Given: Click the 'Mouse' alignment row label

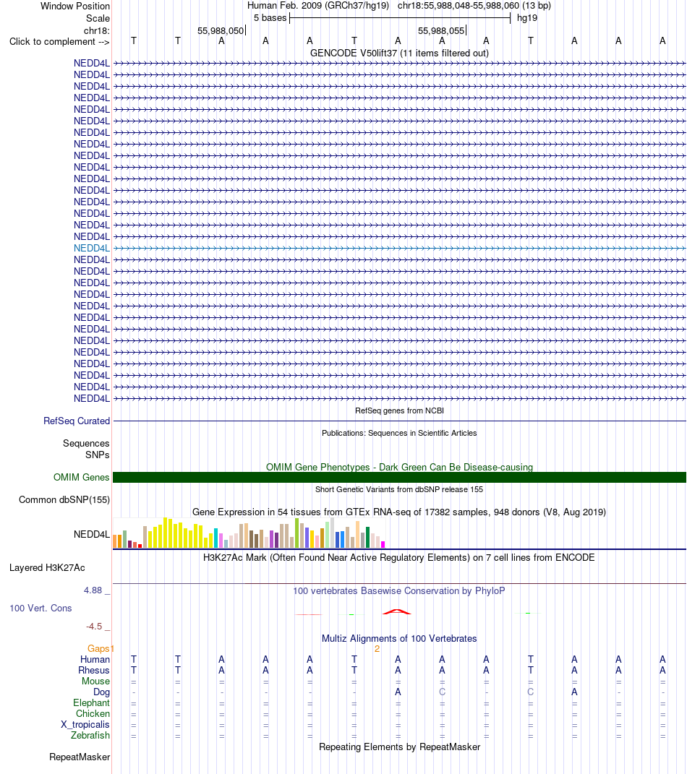Looking at the screenshot, I should click(95, 681).
